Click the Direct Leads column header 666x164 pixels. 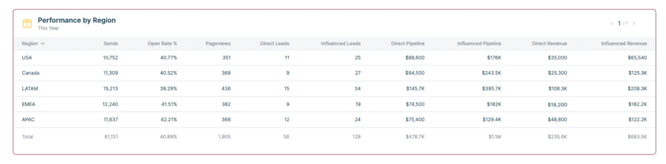pyautogui.click(x=275, y=43)
